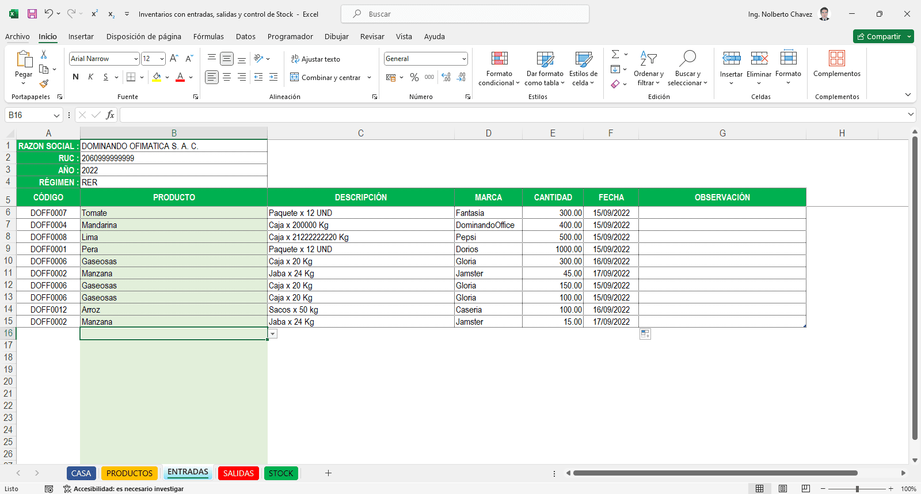This screenshot has width=921, height=494.
Task: Click the Redo arrow icon
Action: pos(71,14)
